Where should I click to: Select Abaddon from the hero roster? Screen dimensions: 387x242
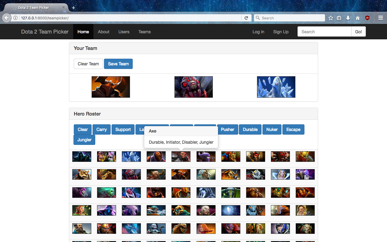(x=82, y=156)
